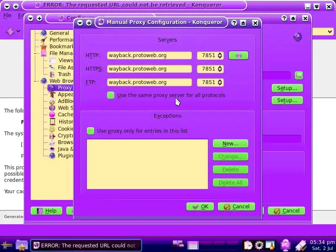This screenshot has width=336, height=252.
Task: Click the gear tray icon
Action: click(259, 245)
